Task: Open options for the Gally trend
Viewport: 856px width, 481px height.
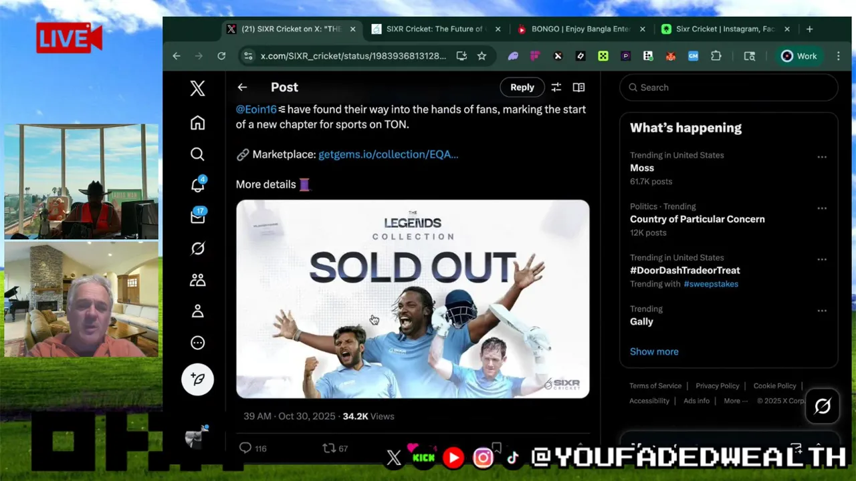Action: click(x=822, y=311)
